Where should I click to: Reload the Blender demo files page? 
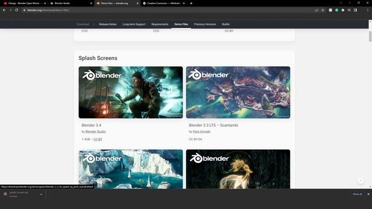point(17,10)
